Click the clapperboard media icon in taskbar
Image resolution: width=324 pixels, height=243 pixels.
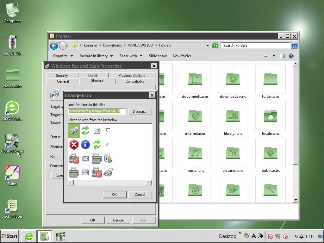[x=60, y=236]
